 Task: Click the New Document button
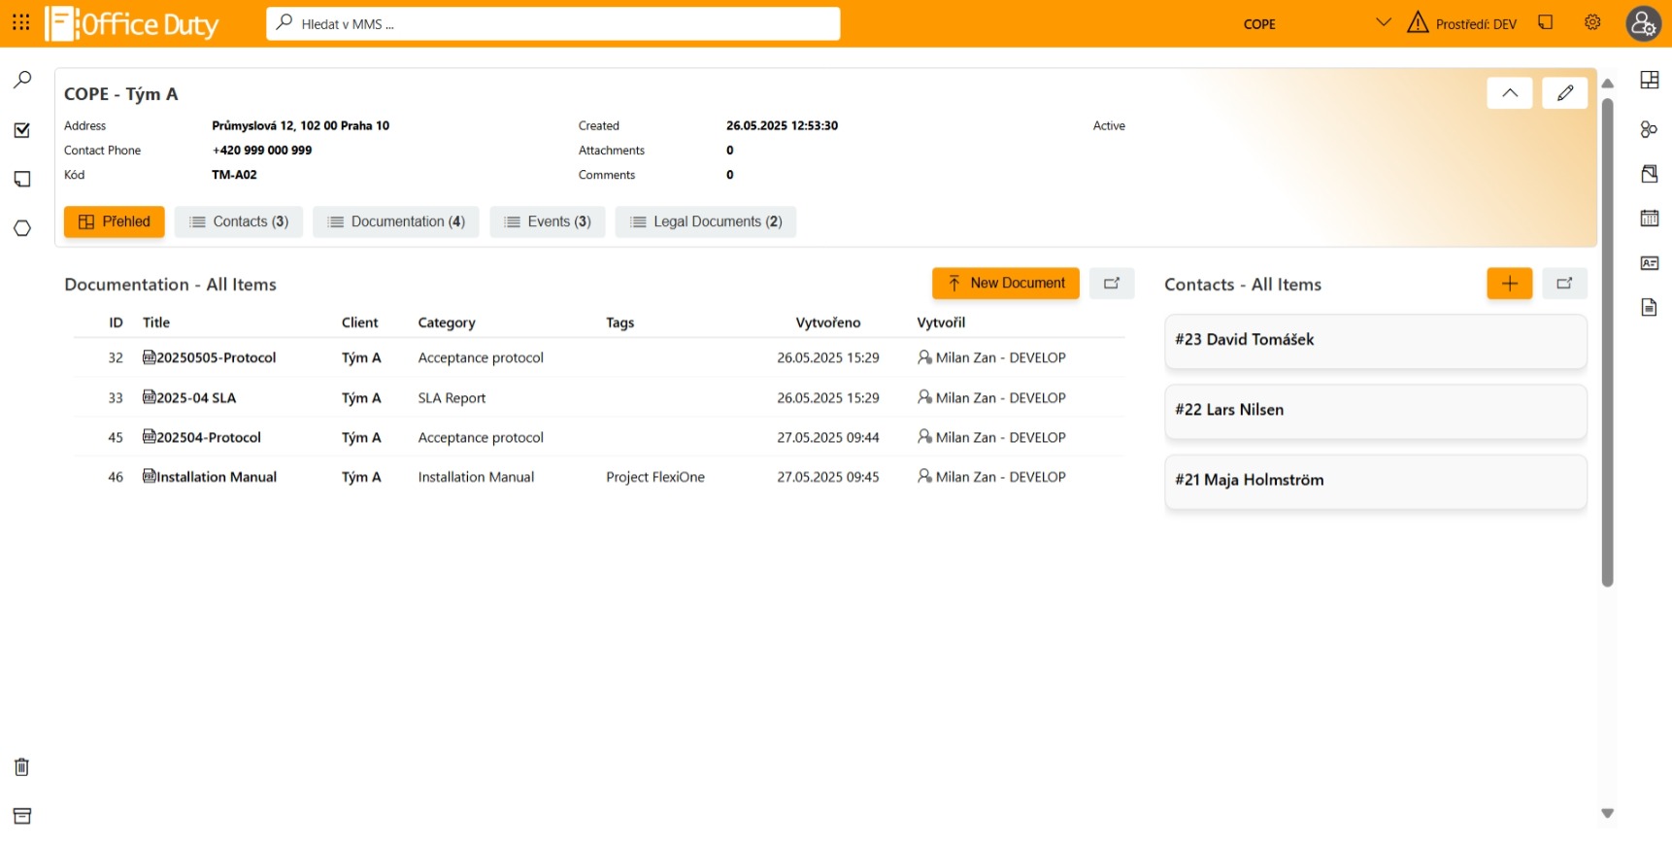coord(1005,284)
